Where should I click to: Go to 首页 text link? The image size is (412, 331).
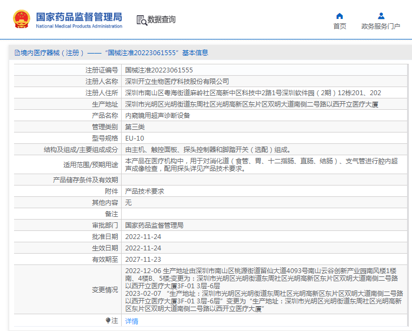tap(340, 27)
